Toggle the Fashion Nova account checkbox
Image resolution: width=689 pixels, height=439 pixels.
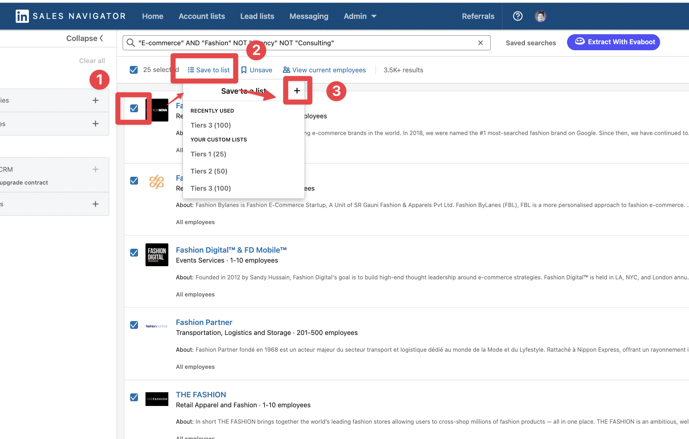(134, 107)
